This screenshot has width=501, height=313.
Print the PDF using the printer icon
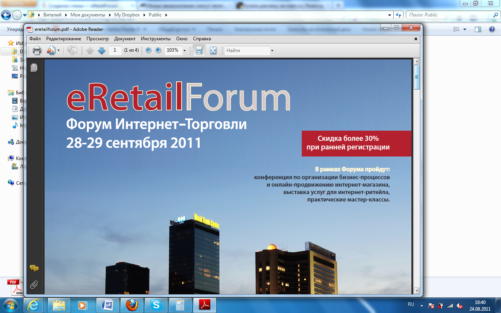coord(37,50)
